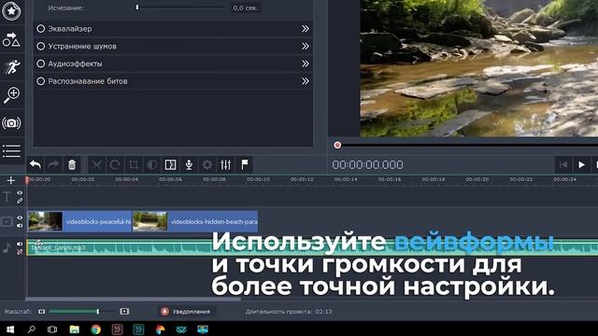
Task: Click the preview seek bar red handle
Action: click(337, 145)
